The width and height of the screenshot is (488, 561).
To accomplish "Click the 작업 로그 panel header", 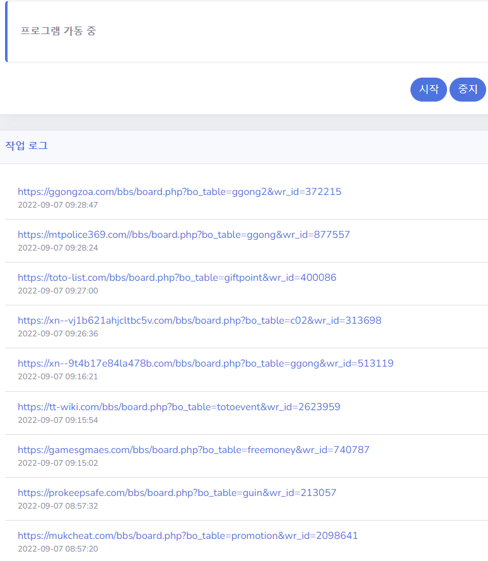I will pyautogui.click(x=26, y=146).
